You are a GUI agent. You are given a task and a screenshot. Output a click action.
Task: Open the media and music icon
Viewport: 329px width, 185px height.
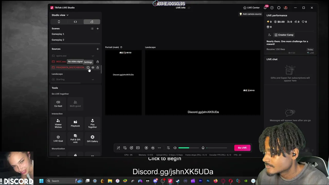tap(125, 148)
